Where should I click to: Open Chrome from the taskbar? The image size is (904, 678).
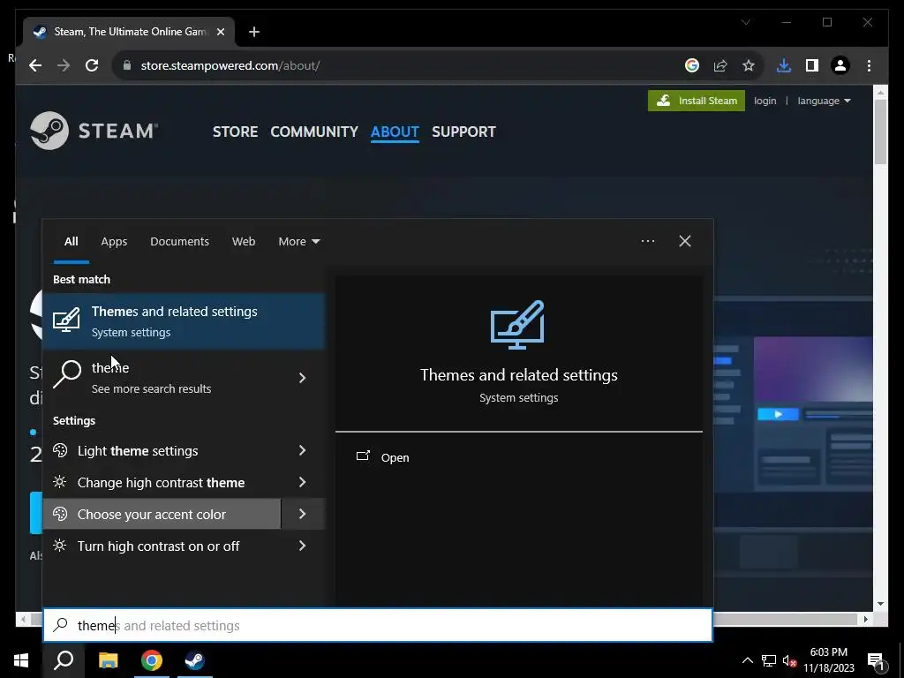click(x=152, y=660)
